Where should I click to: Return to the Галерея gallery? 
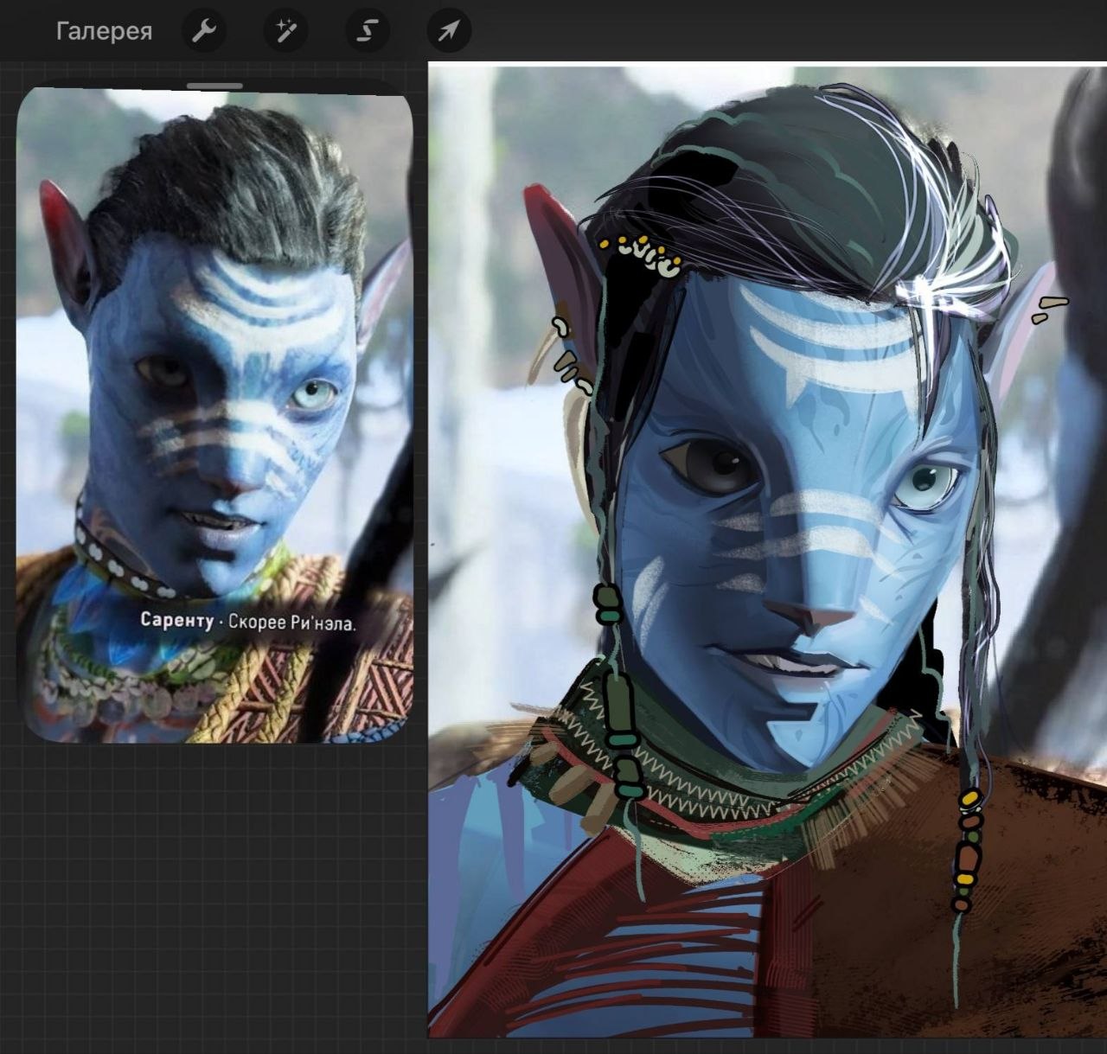[104, 31]
